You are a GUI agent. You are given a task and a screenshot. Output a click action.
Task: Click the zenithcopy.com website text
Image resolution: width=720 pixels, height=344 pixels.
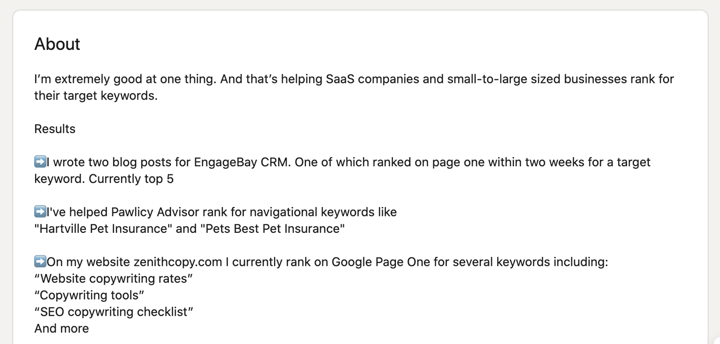tap(177, 262)
